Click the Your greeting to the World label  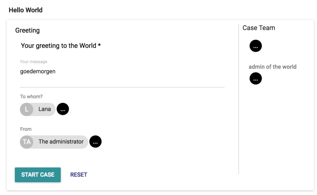tap(58, 46)
